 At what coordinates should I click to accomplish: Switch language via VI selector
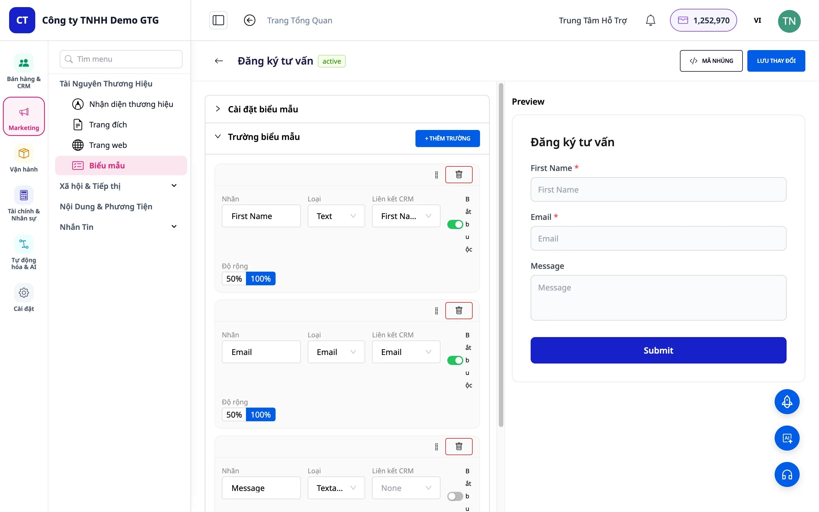(x=757, y=20)
